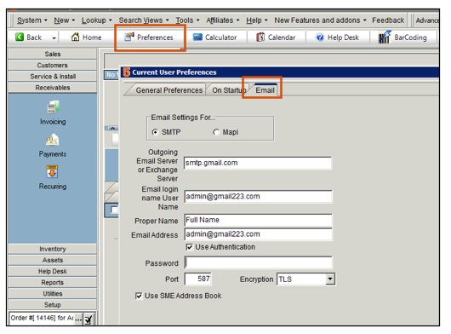Launch the Calculator toolbar icon
Image resolution: width=451 pixels, height=334 pixels.
[x=197, y=37]
